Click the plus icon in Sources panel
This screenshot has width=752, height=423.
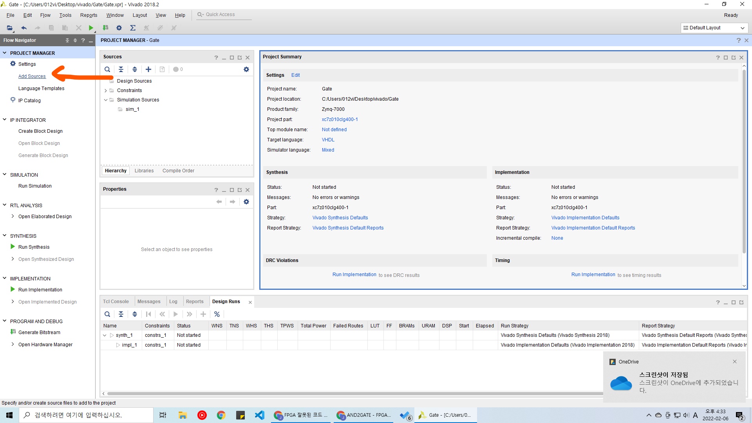pyautogui.click(x=148, y=69)
